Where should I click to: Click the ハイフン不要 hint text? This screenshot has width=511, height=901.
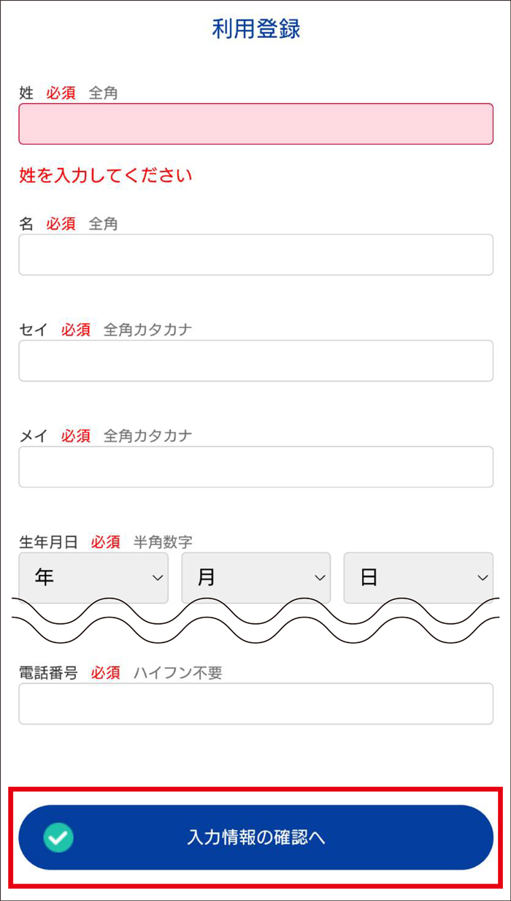177,673
